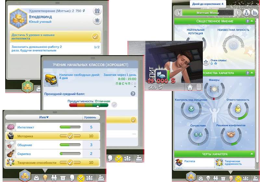Open the satisfaction rewards store gift icon
The width and height of the screenshot is (260, 182).
[x=97, y=11]
